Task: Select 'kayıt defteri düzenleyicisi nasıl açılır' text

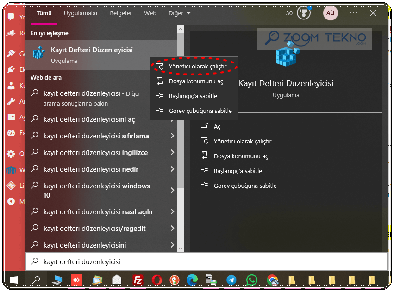Action: click(x=98, y=212)
